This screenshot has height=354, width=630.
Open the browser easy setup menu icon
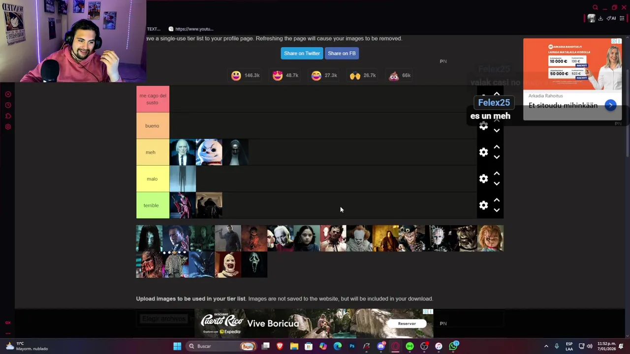click(x=622, y=18)
